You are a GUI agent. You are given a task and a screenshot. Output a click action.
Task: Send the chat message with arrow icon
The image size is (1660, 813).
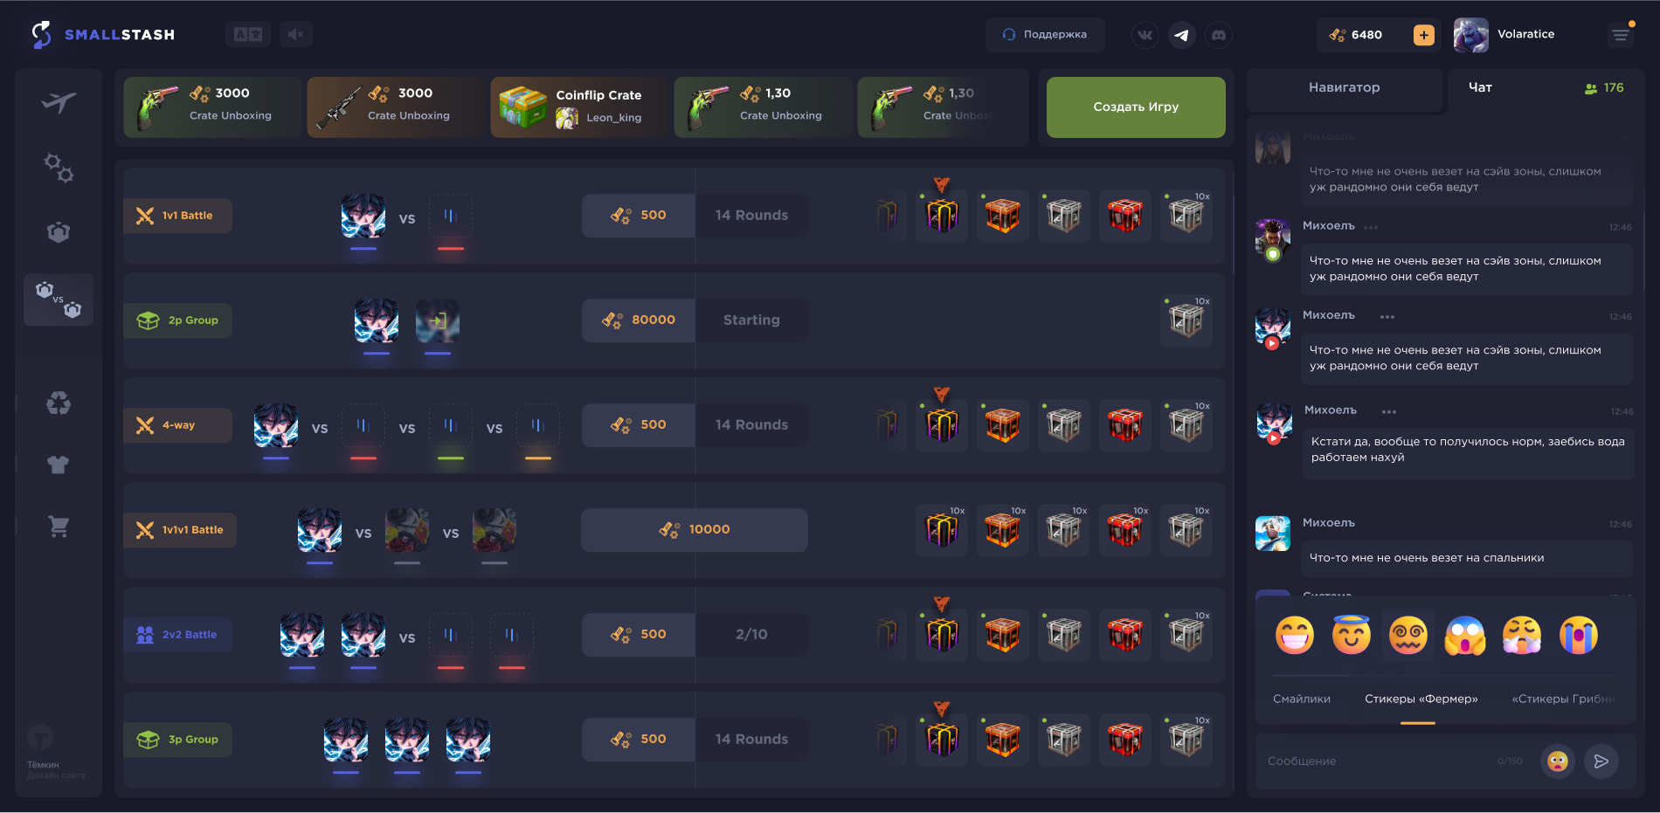click(1601, 761)
